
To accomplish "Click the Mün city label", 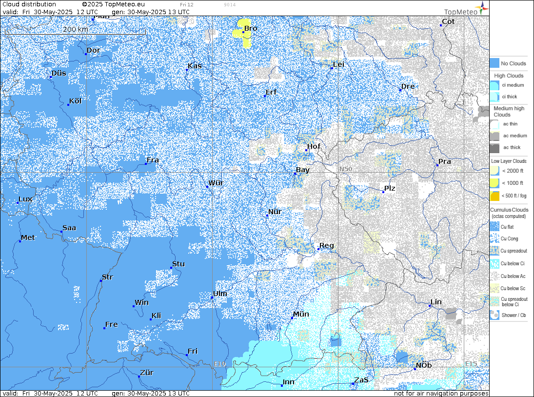I will pos(301,314).
